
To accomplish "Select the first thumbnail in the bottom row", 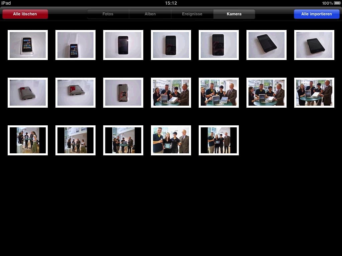I will click(28, 140).
